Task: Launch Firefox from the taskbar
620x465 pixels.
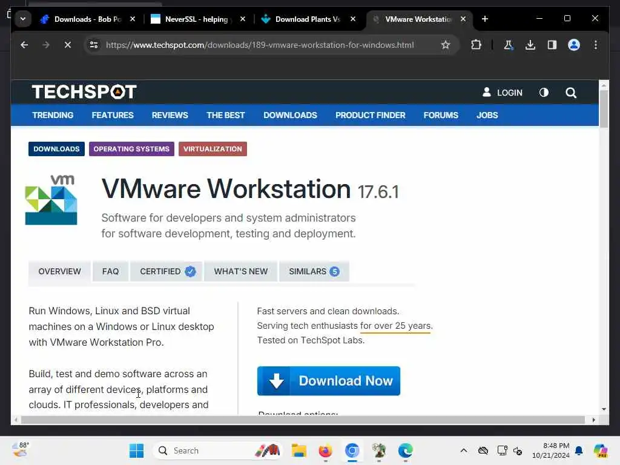Action: (x=325, y=450)
